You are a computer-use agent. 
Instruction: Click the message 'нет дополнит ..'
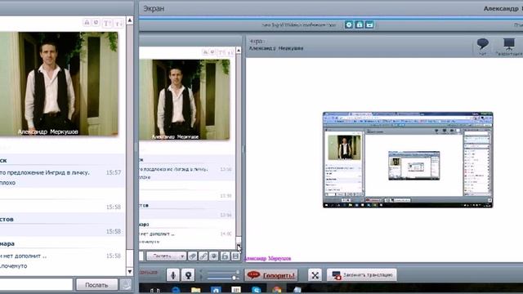pyautogui.click(x=25, y=256)
